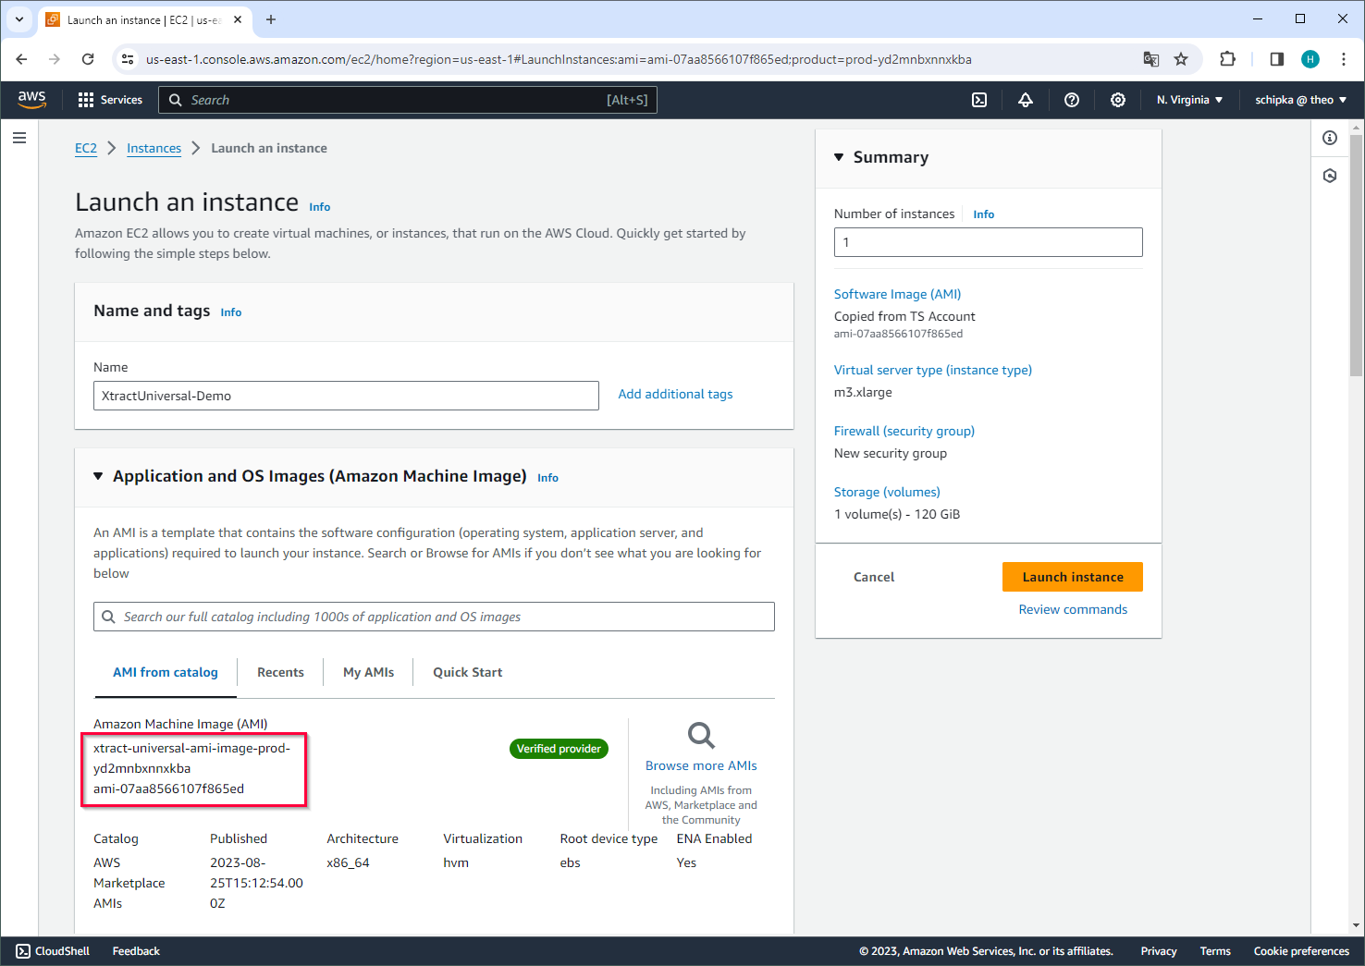Click Add additional tags
The width and height of the screenshot is (1365, 966).
[x=675, y=394]
